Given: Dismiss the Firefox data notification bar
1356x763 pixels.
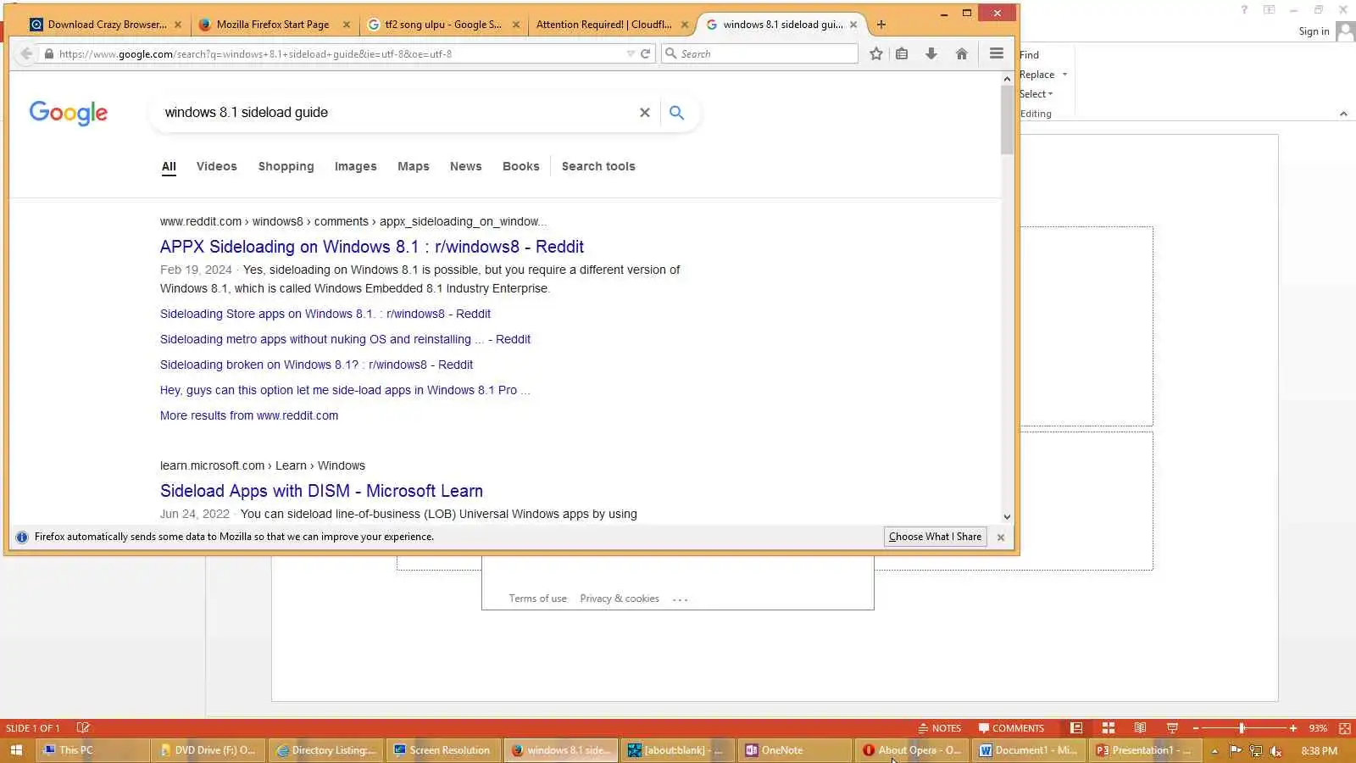Looking at the screenshot, I should click(x=1001, y=537).
